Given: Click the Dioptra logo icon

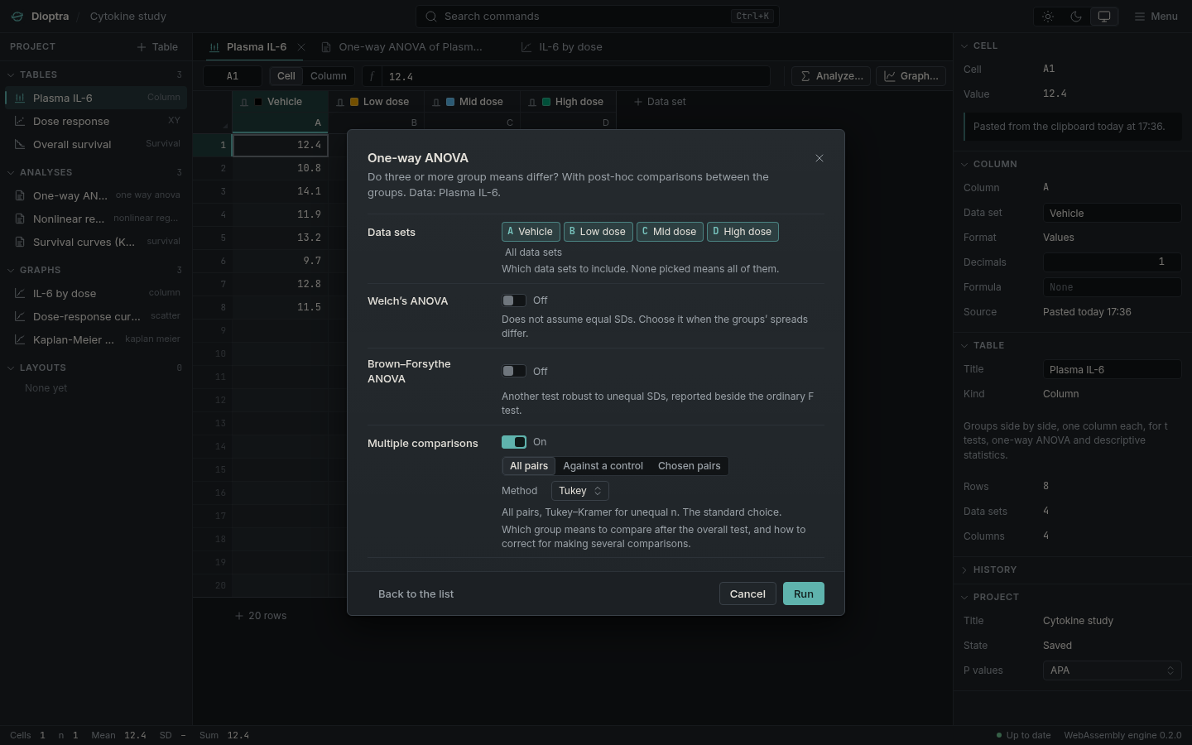Looking at the screenshot, I should 17,17.
